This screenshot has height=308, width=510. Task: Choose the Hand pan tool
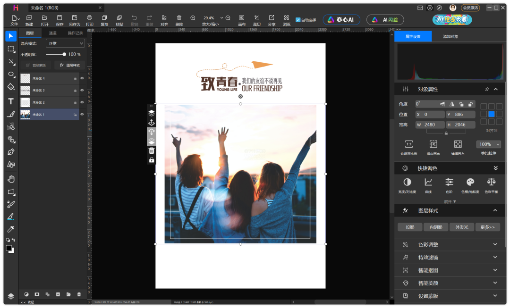click(11, 179)
